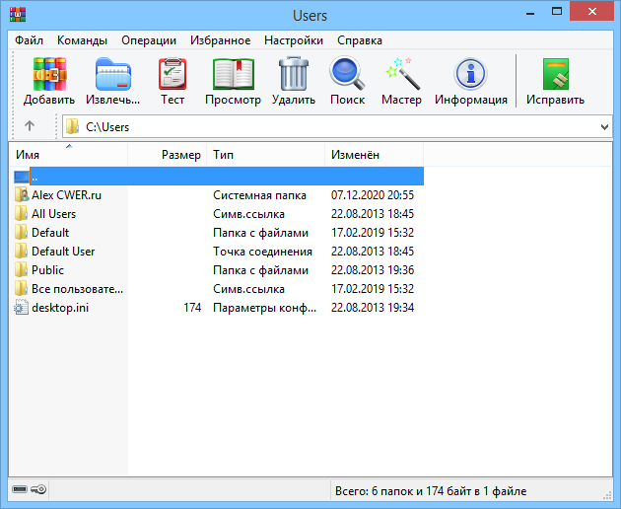Open the Просмотр (View) book icon

(233, 75)
